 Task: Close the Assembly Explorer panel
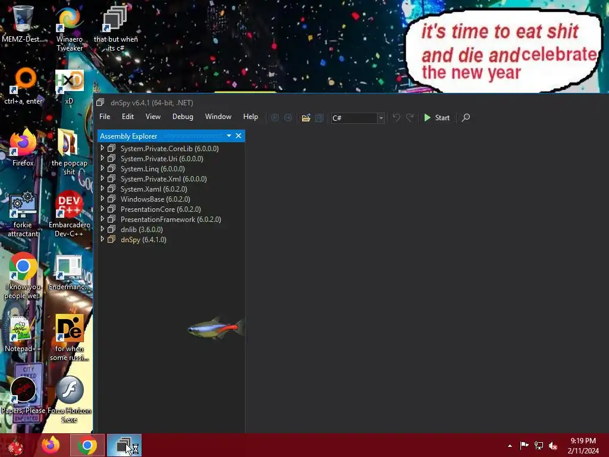click(238, 136)
